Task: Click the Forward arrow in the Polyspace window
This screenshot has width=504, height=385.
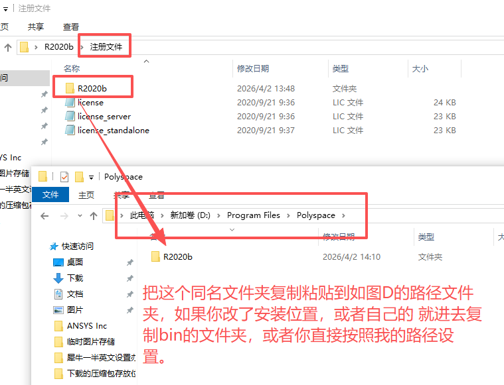Action: pos(64,215)
